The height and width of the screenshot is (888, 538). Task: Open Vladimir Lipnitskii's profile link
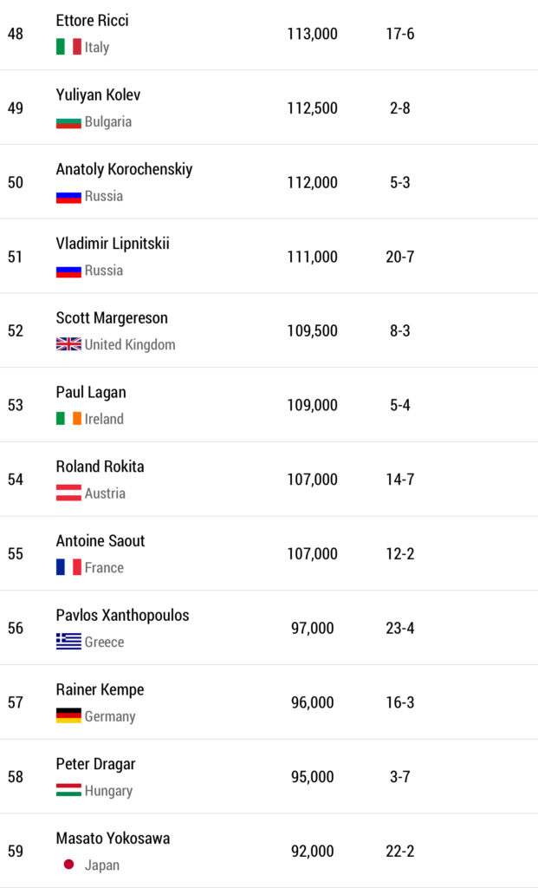[x=113, y=244]
